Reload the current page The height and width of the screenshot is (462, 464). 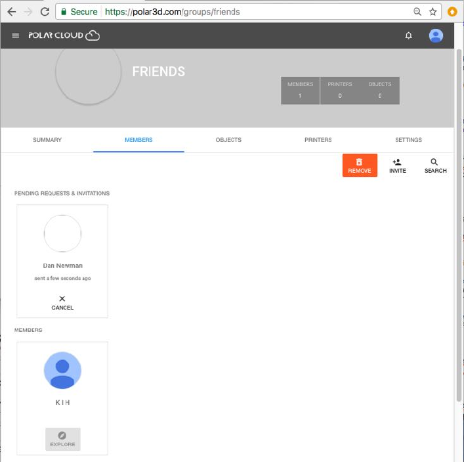45,12
